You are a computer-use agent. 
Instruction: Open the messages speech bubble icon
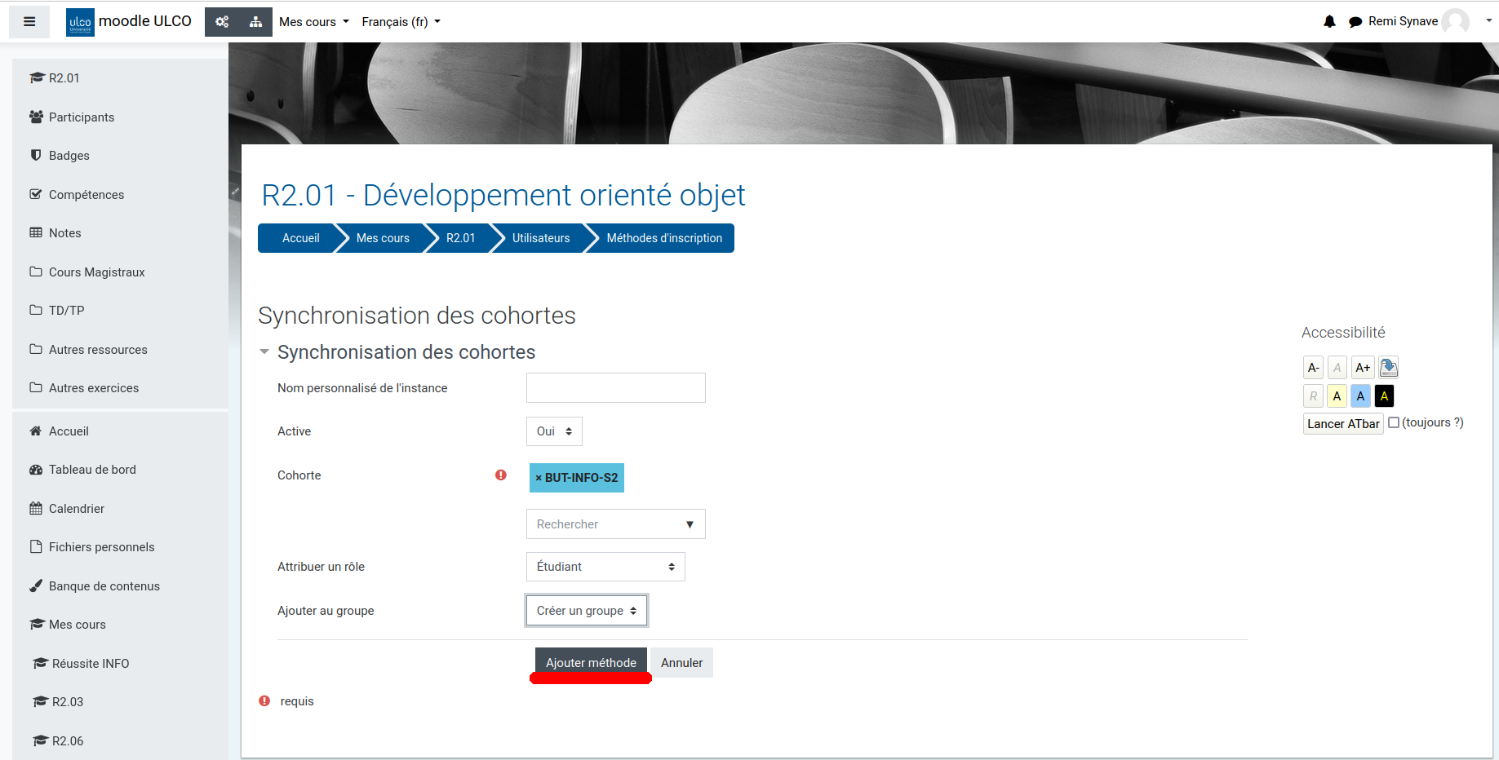(1355, 22)
